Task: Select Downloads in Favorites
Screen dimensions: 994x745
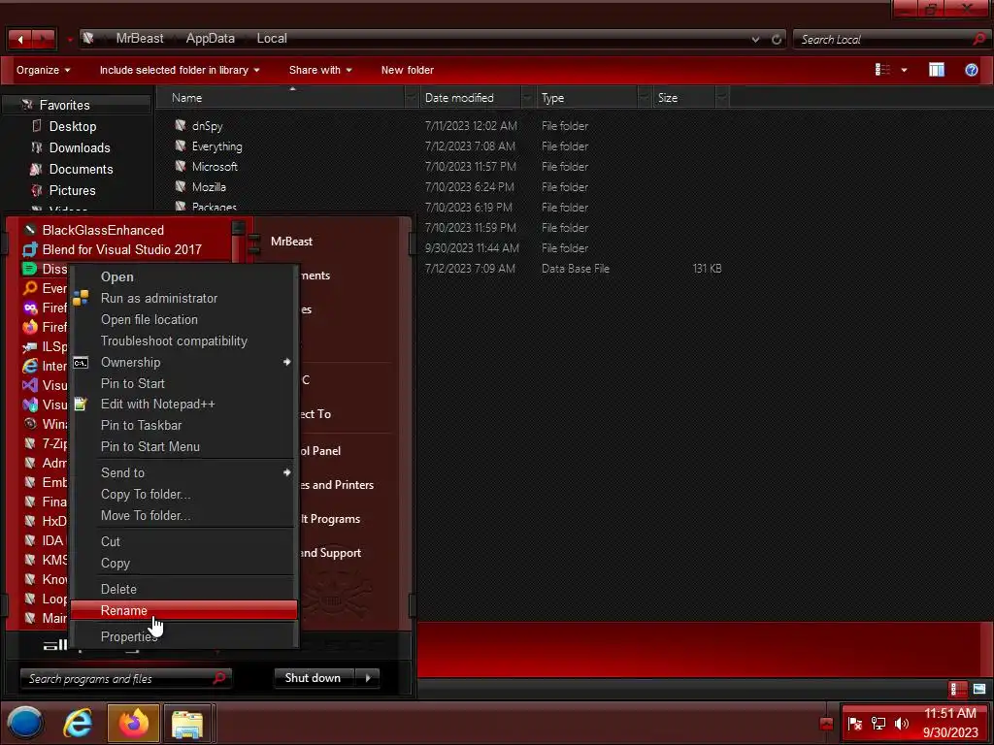Action: pos(80,147)
